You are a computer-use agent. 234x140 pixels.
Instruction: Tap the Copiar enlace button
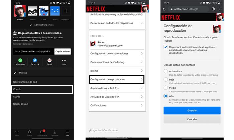coord(63,51)
